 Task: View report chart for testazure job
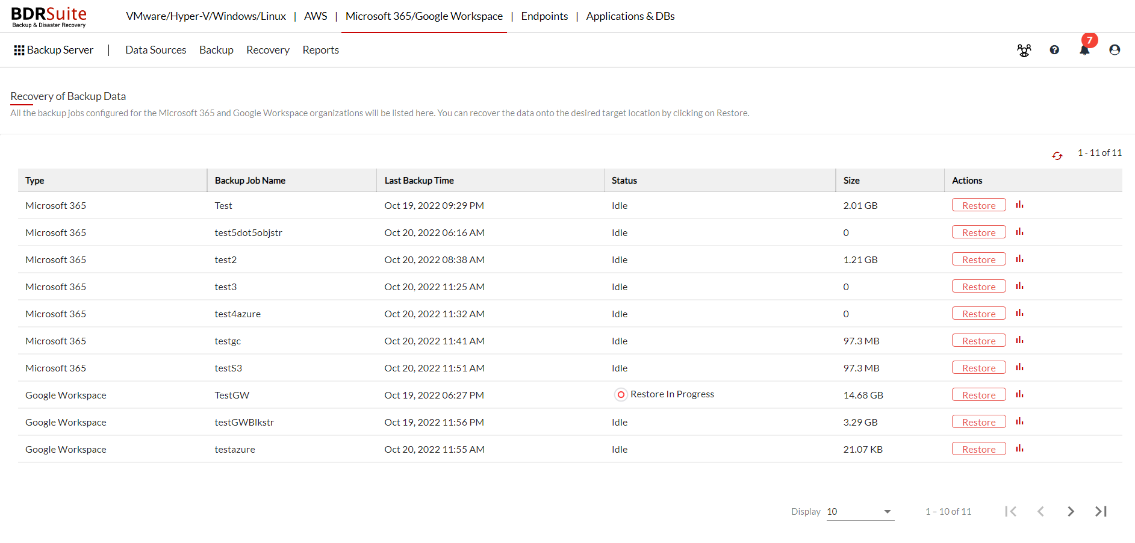click(1019, 448)
